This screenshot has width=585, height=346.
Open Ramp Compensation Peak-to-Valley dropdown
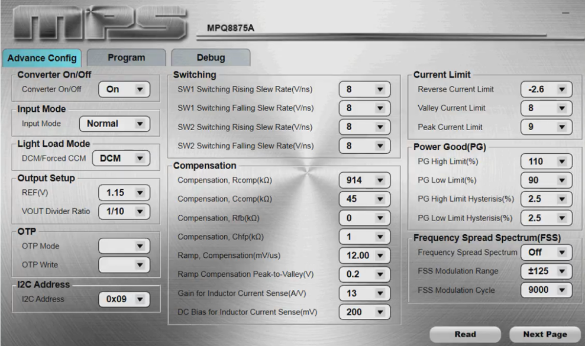pyautogui.click(x=364, y=274)
